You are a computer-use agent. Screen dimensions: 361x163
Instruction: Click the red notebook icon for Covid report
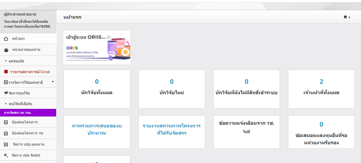tap(6, 72)
